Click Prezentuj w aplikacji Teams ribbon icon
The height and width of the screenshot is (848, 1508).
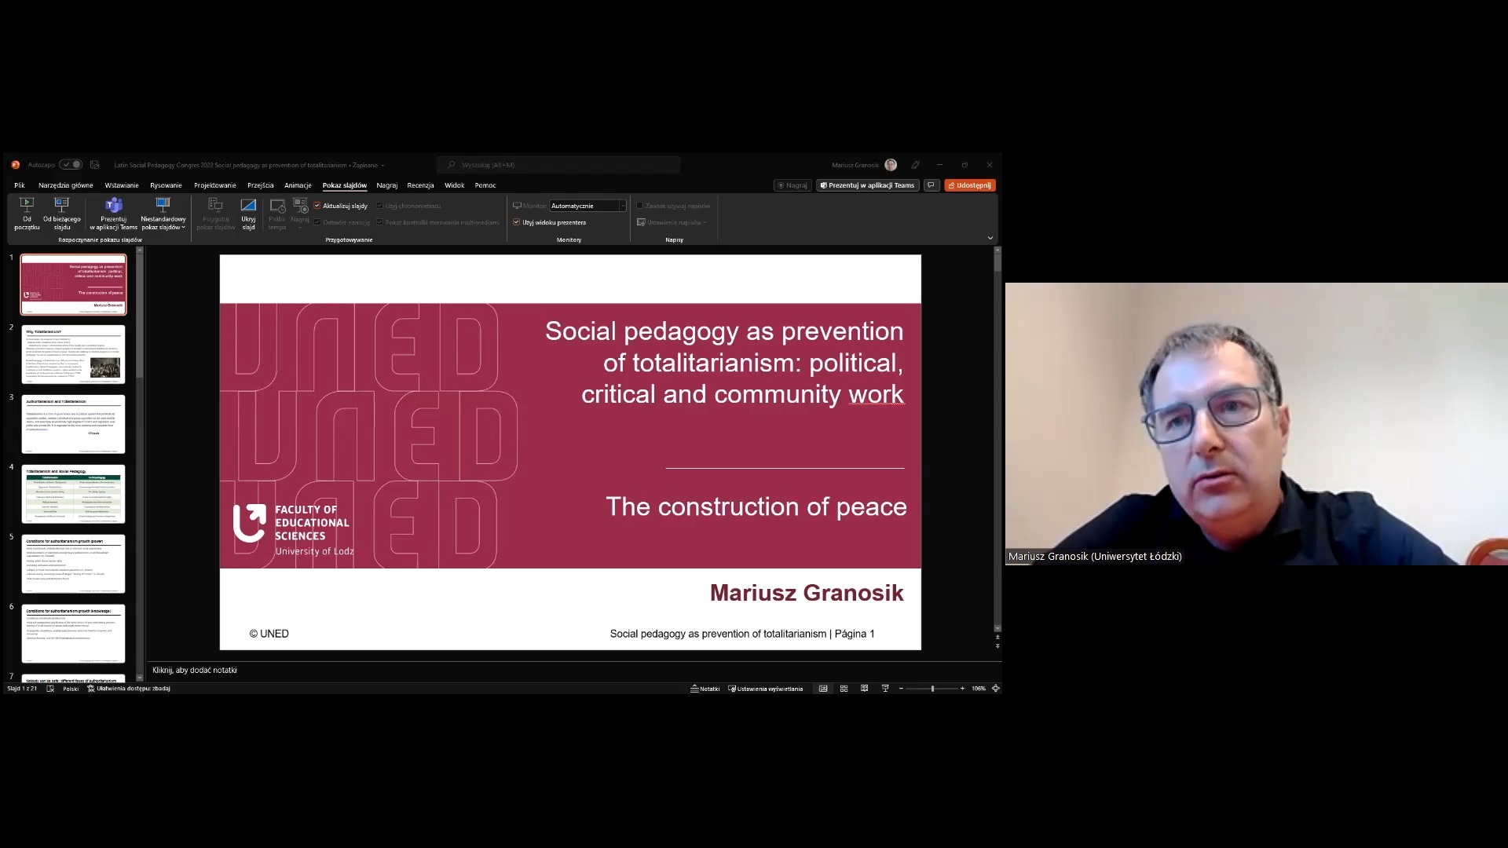pyautogui.click(x=114, y=214)
